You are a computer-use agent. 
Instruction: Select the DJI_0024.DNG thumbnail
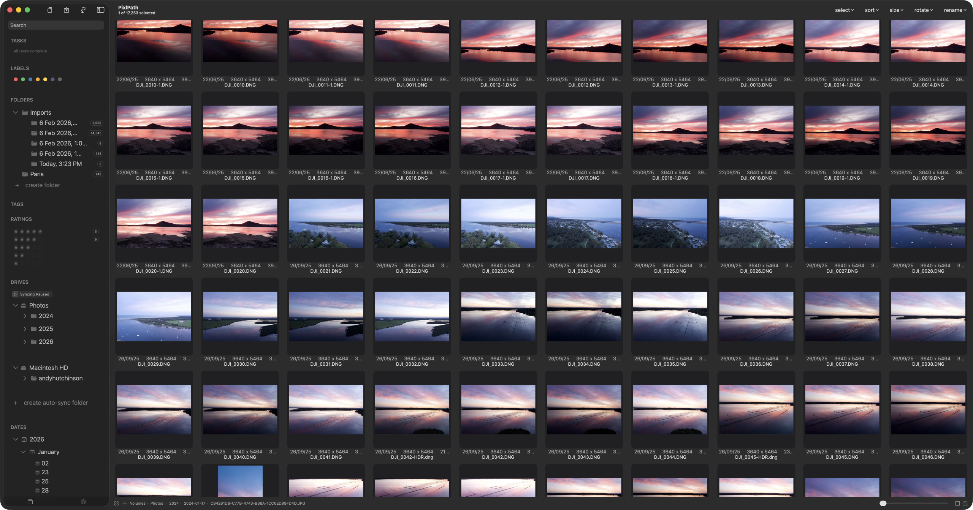click(584, 223)
